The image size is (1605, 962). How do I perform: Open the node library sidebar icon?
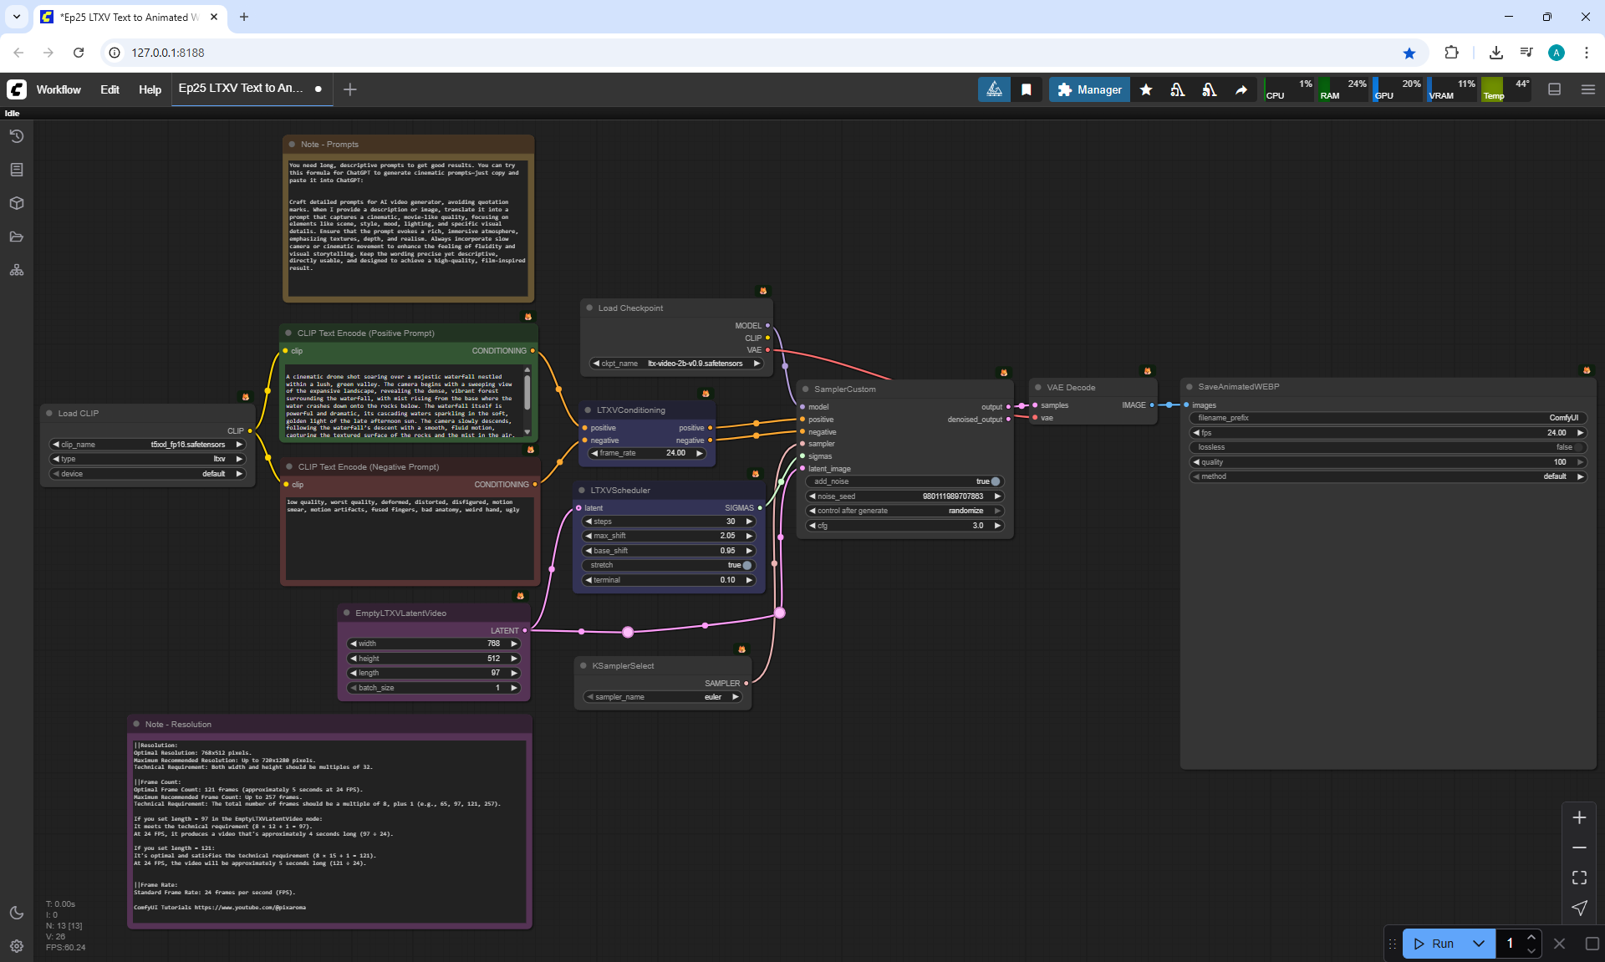17,170
